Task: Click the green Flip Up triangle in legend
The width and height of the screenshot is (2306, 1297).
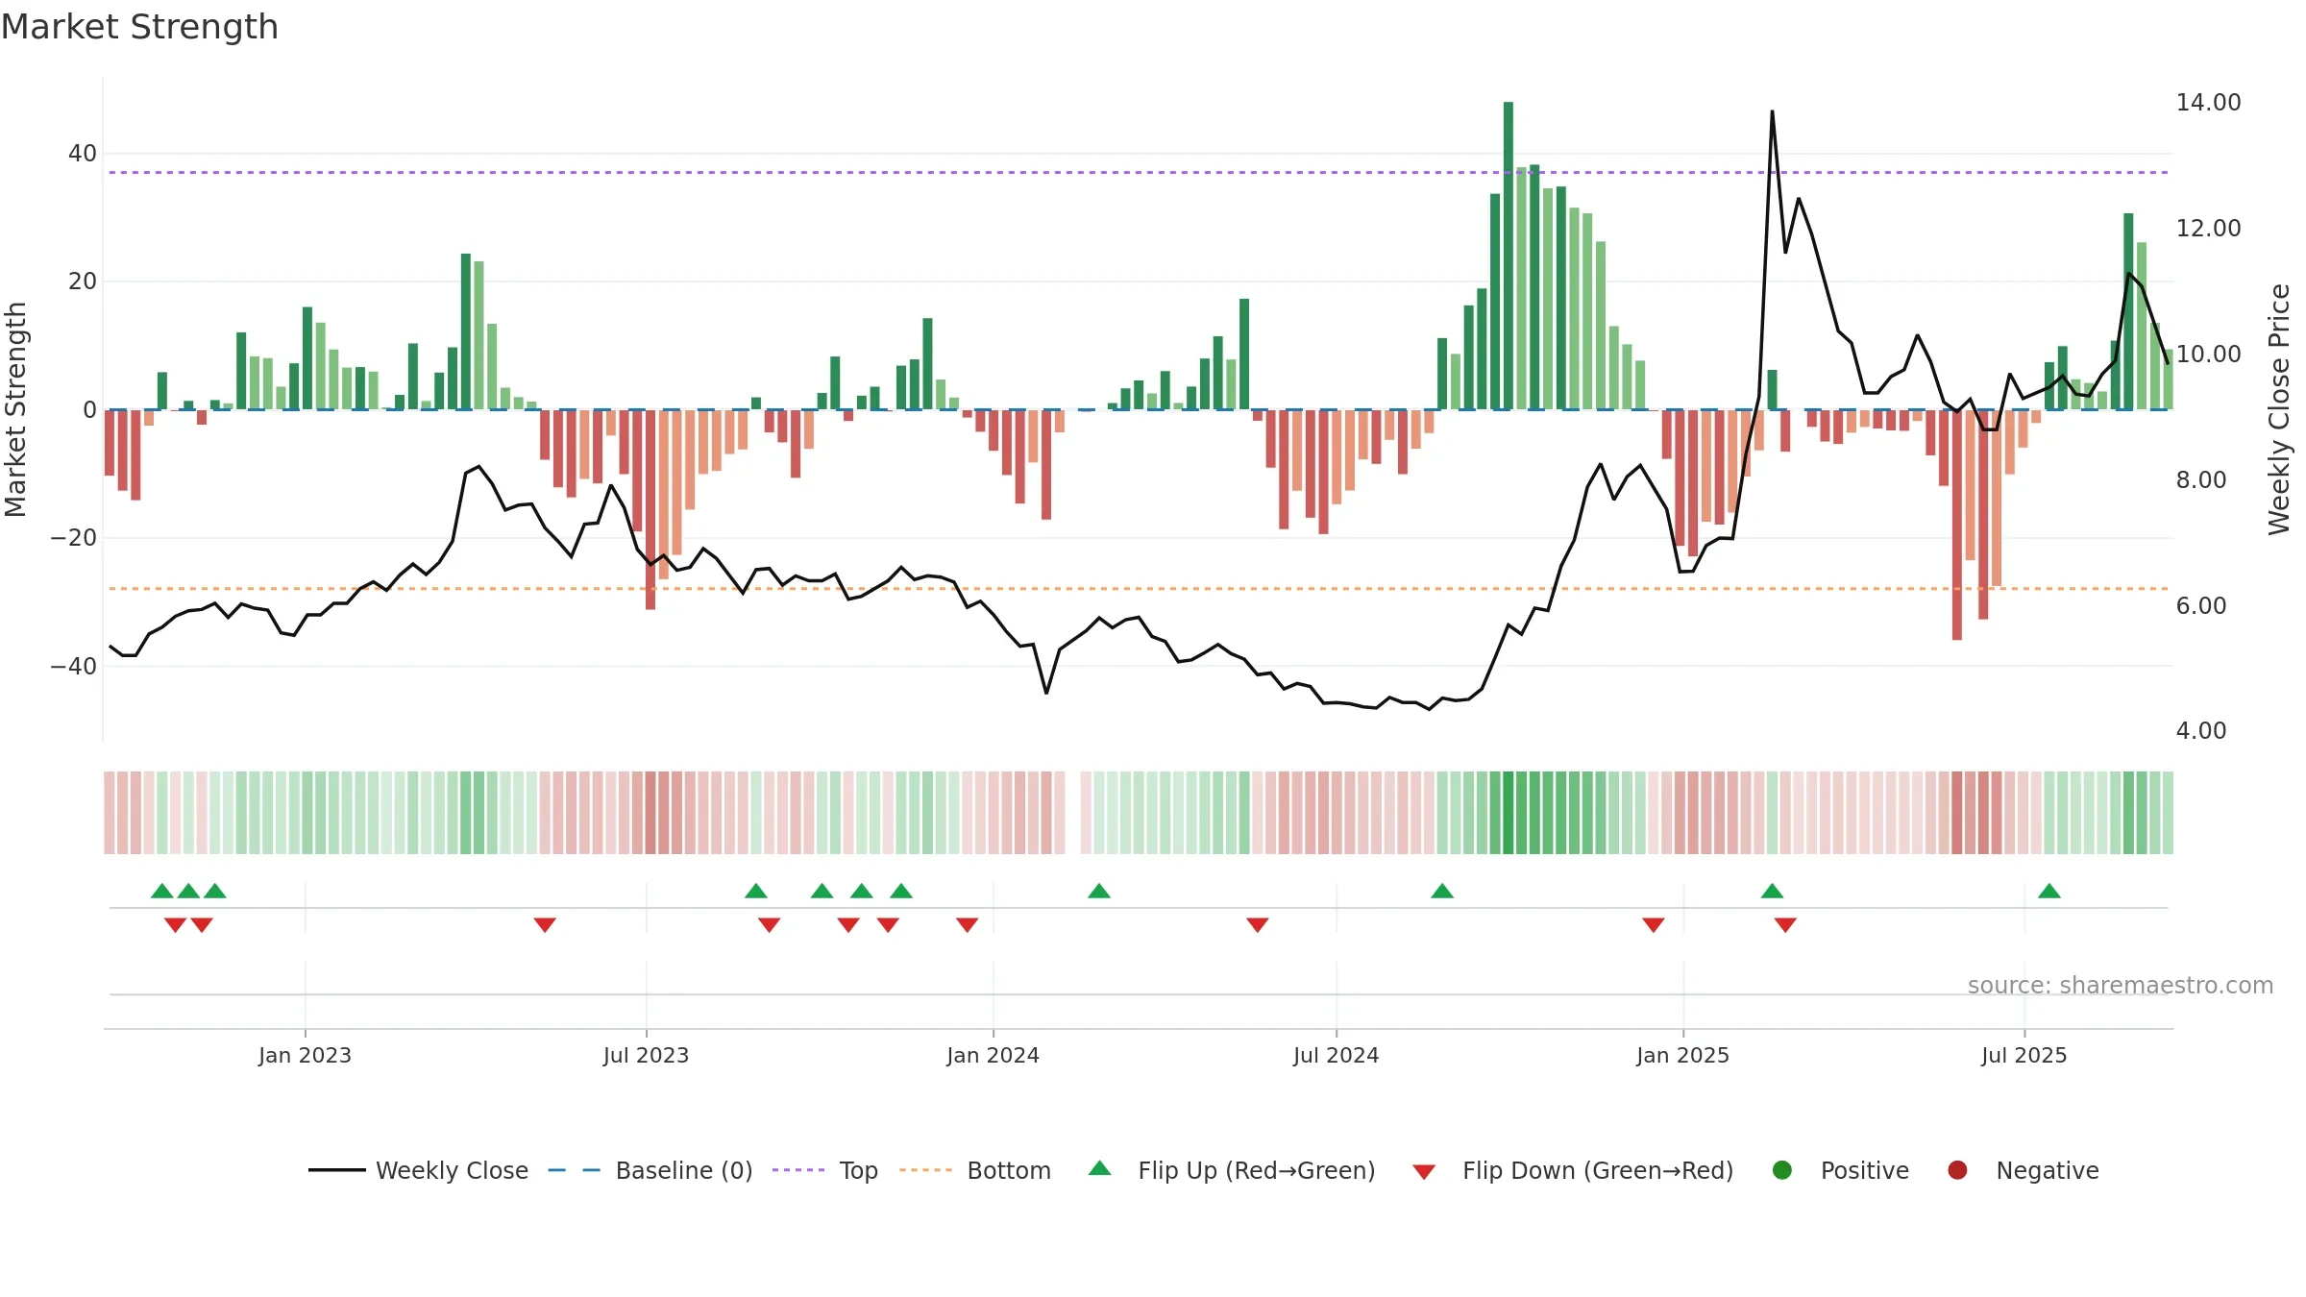Action: tap(1100, 1168)
